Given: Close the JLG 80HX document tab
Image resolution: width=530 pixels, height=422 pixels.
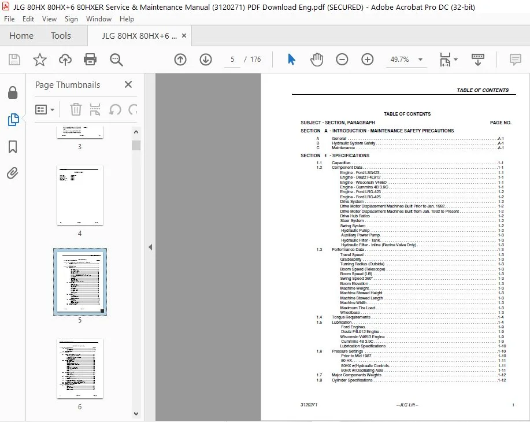Looking at the screenshot, I should pos(184,35).
